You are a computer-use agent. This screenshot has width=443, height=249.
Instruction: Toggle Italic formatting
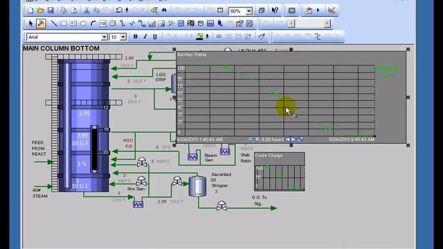pyautogui.click(x=145, y=37)
